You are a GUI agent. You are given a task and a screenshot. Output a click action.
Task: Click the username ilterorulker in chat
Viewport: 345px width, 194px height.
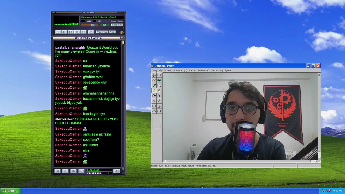click(x=64, y=119)
